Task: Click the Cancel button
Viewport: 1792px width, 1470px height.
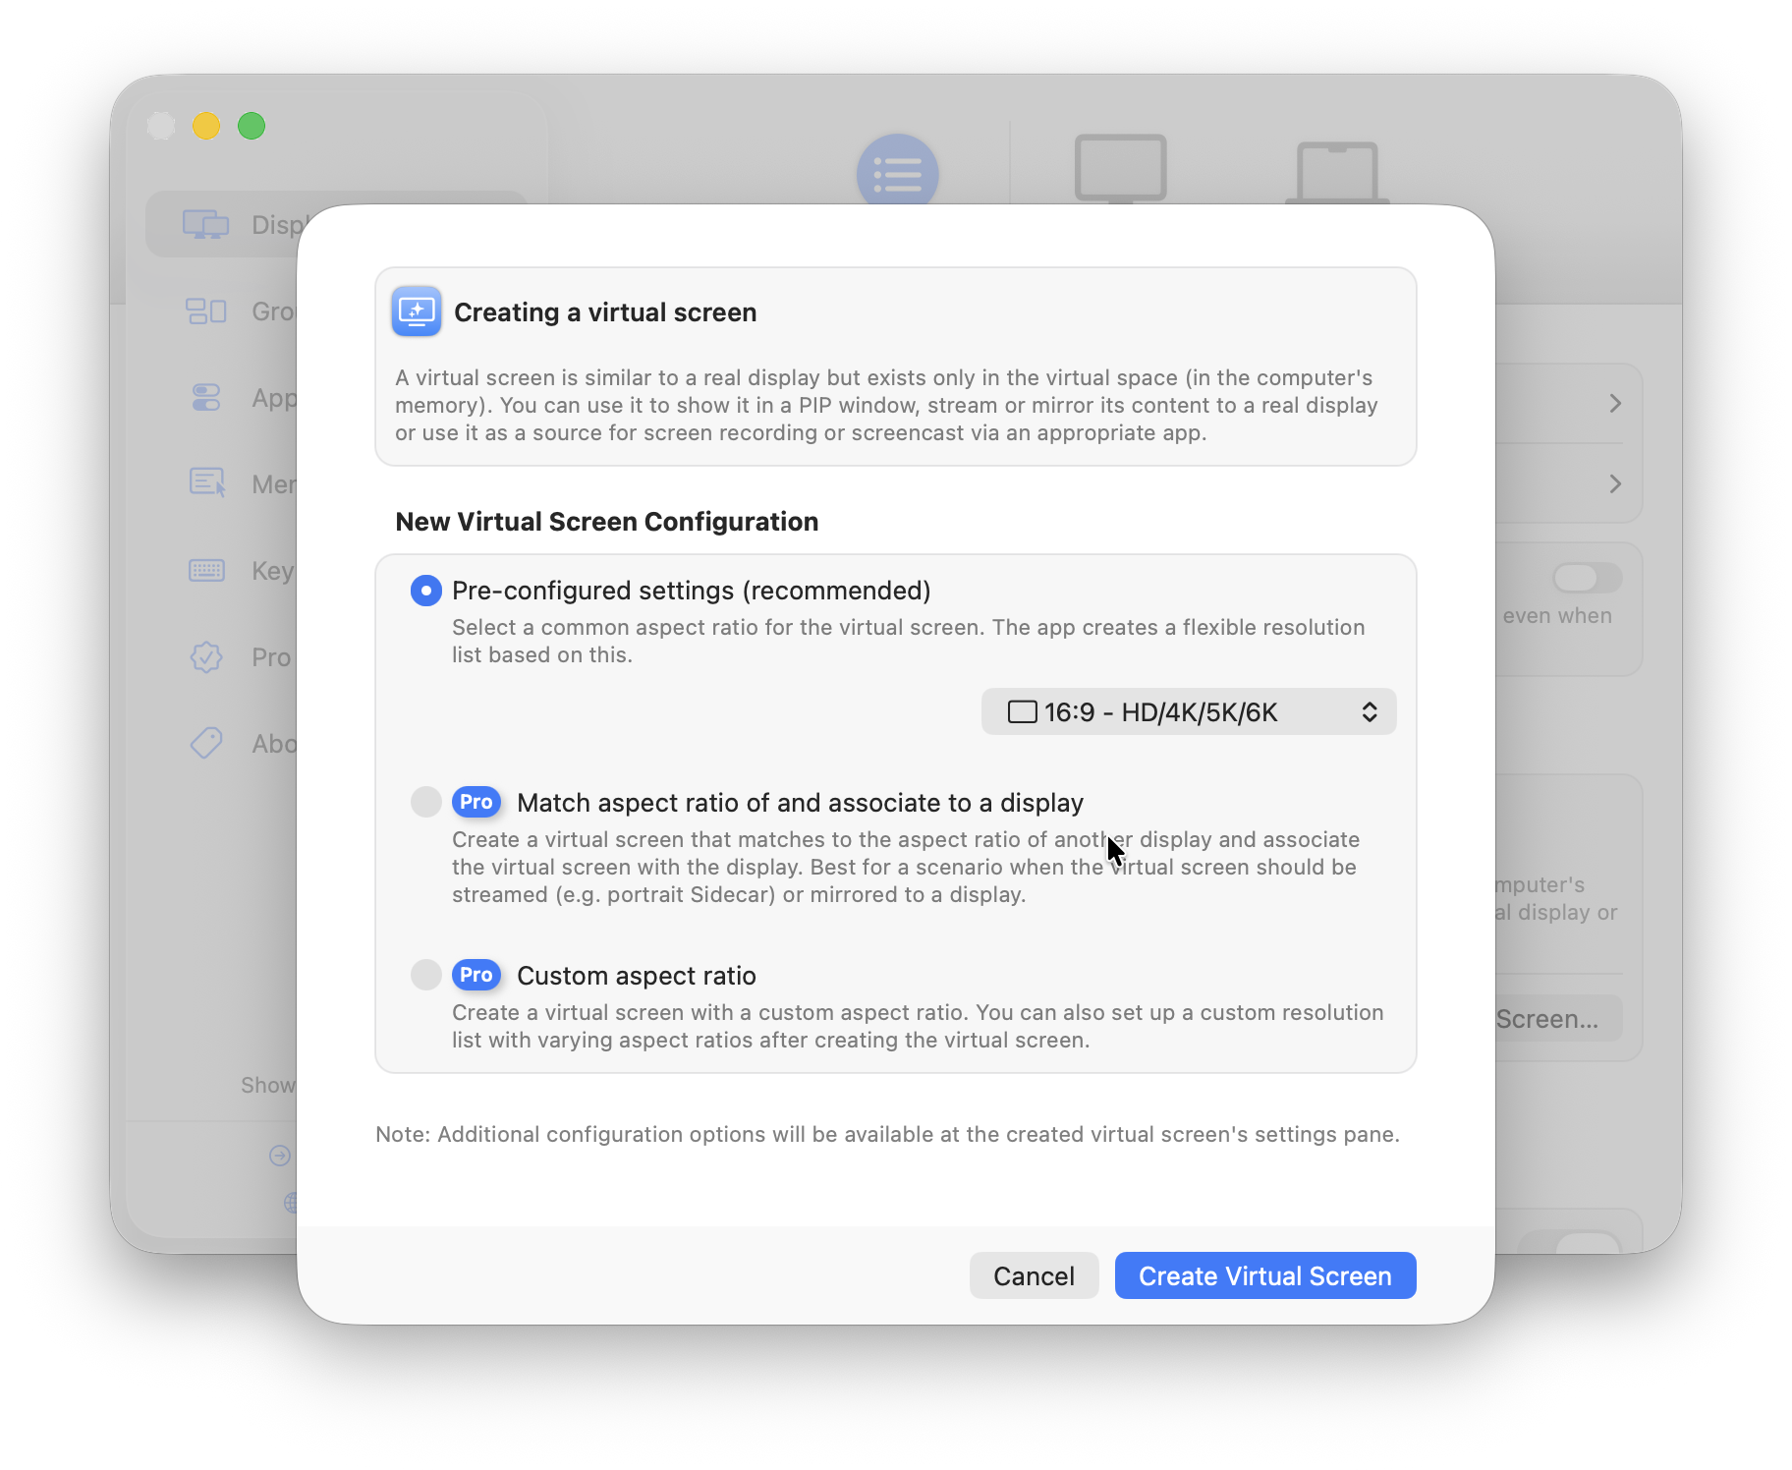Action: 1034,1275
